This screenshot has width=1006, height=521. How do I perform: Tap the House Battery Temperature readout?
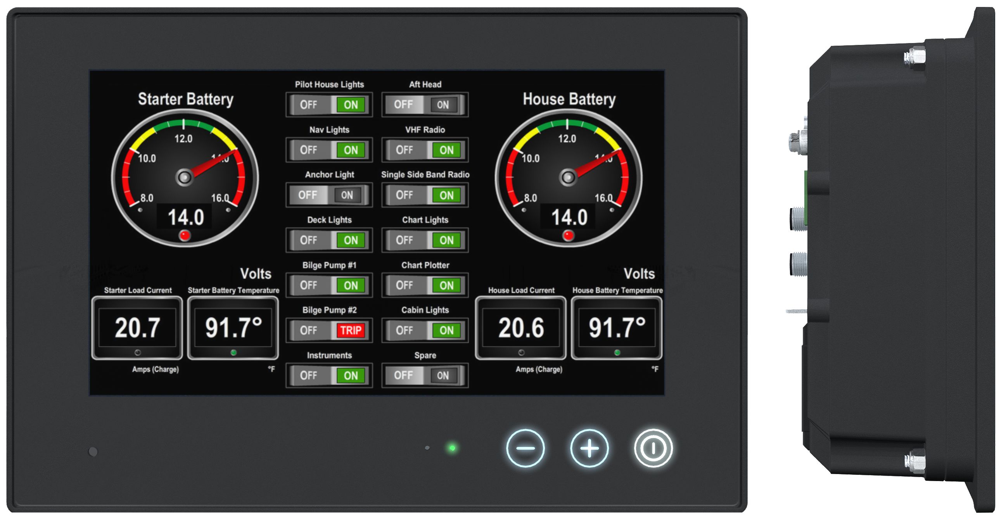pyautogui.click(x=617, y=328)
